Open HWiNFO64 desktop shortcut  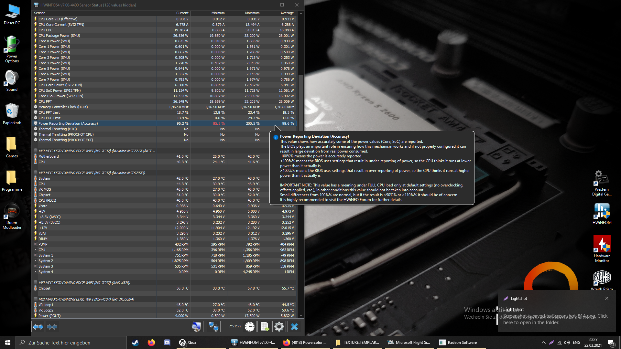tap(602, 213)
